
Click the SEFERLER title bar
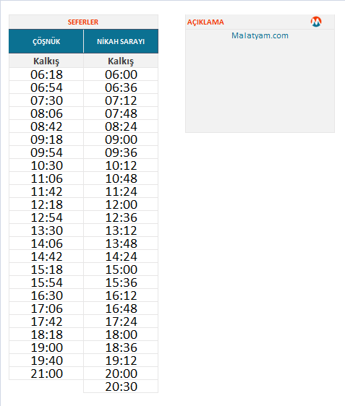[x=83, y=22]
